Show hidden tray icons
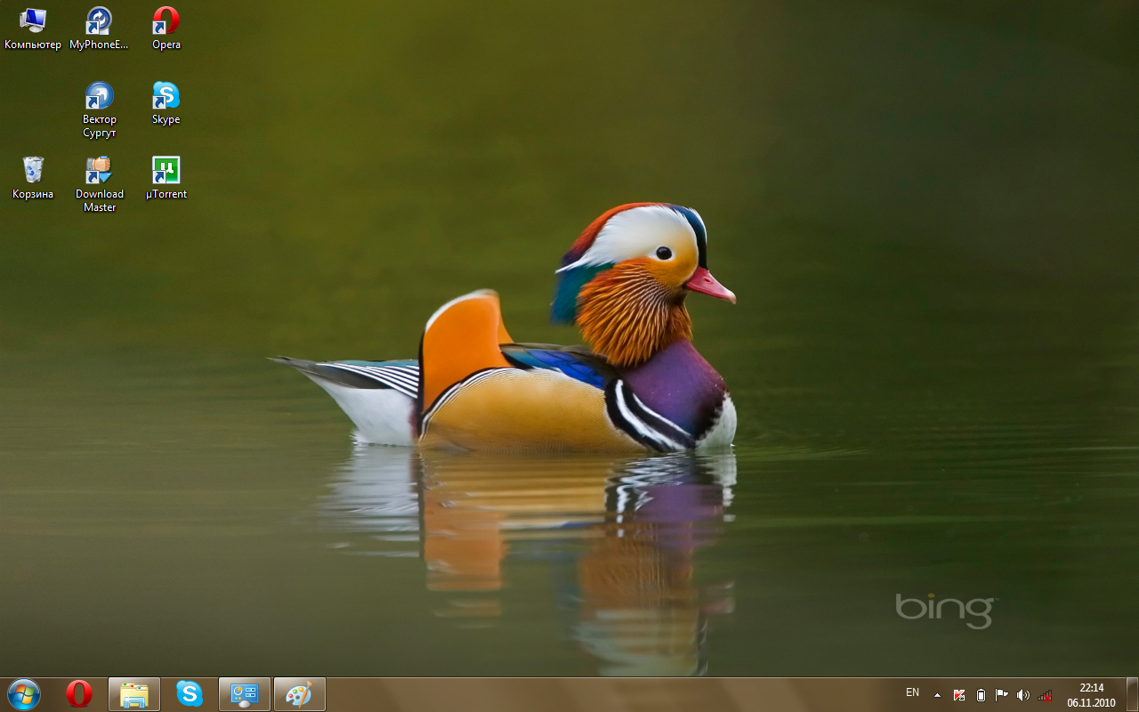The height and width of the screenshot is (712, 1139). [x=937, y=695]
